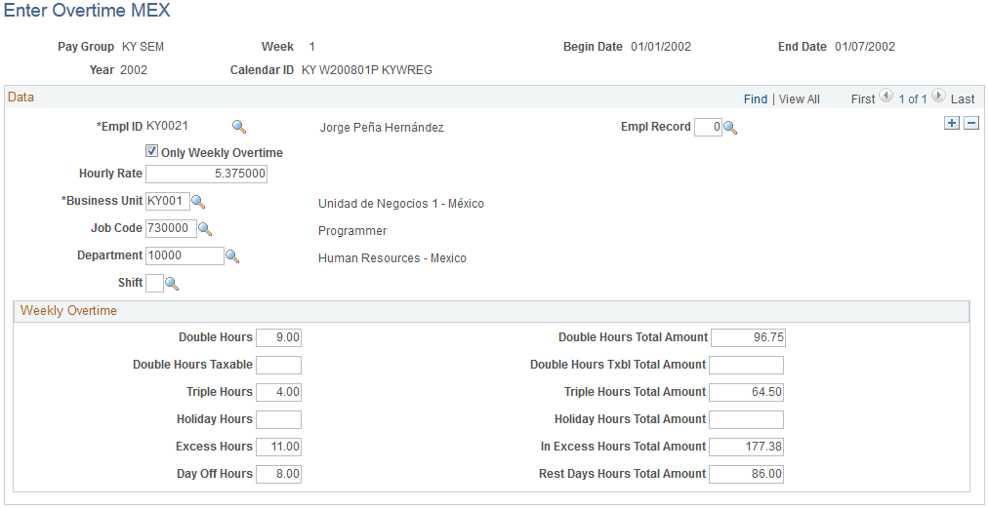Open the Empl ID lookup magnifier
Image resolution: width=988 pixels, height=508 pixels.
pyautogui.click(x=239, y=127)
